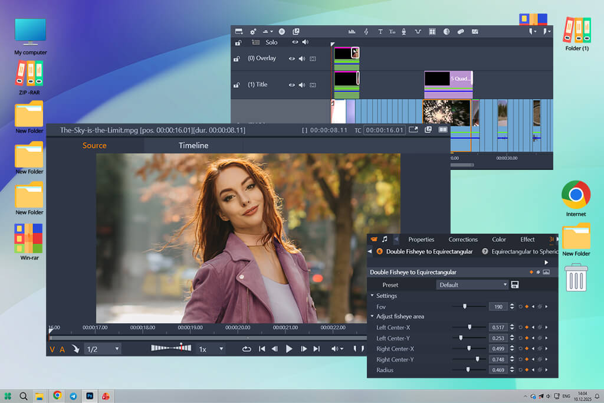Open Telegram from the taskbar

73,396
